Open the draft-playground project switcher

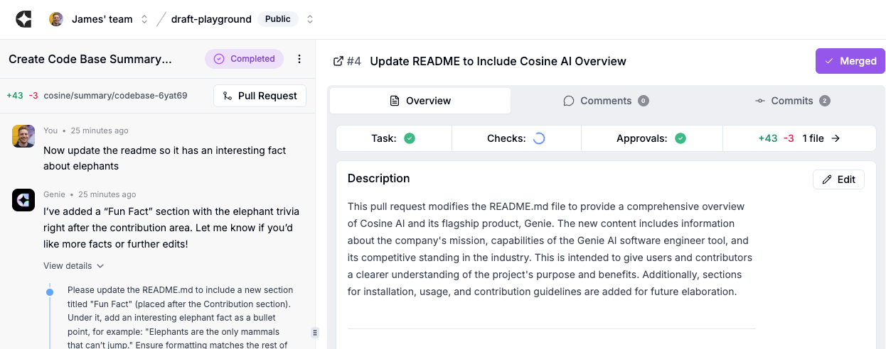point(310,19)
